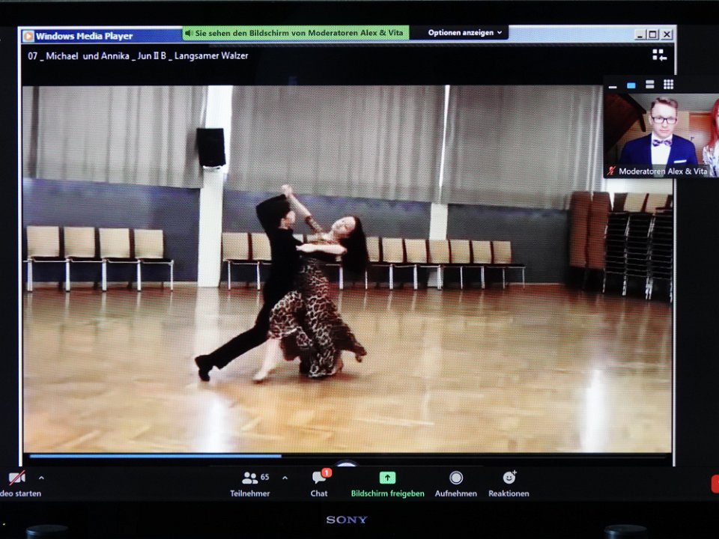Image resolution: width=719 pixels, height=539 pixels.
Task: Click the dance video playback area
Action: pyautogui.click(x=347, y=269)
